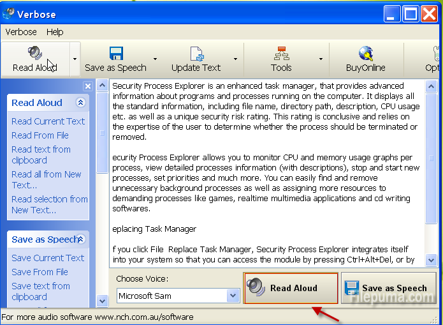
Task: Expand the Choose Voice combo box
Action: tap(233, 296)
